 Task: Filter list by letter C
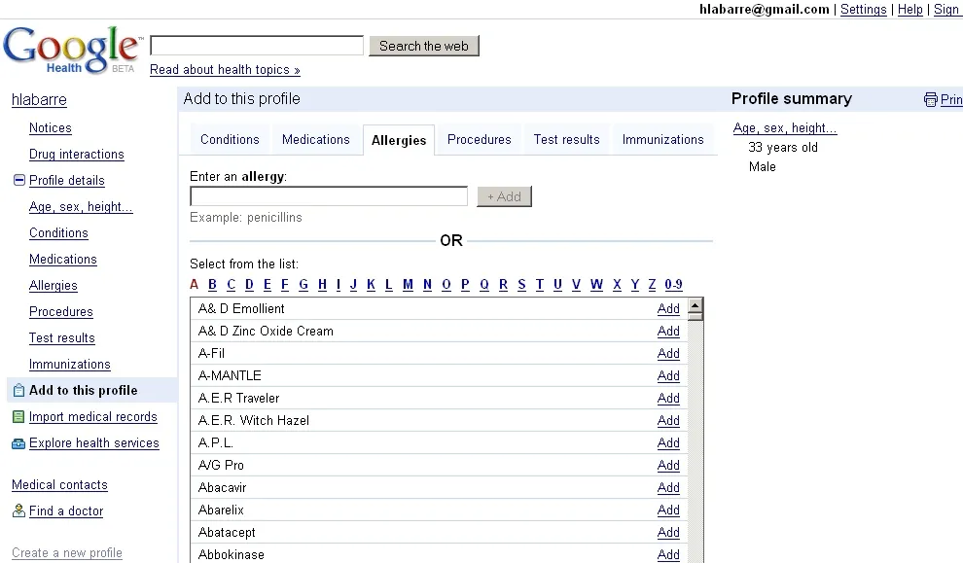click(x=231, y=284)
